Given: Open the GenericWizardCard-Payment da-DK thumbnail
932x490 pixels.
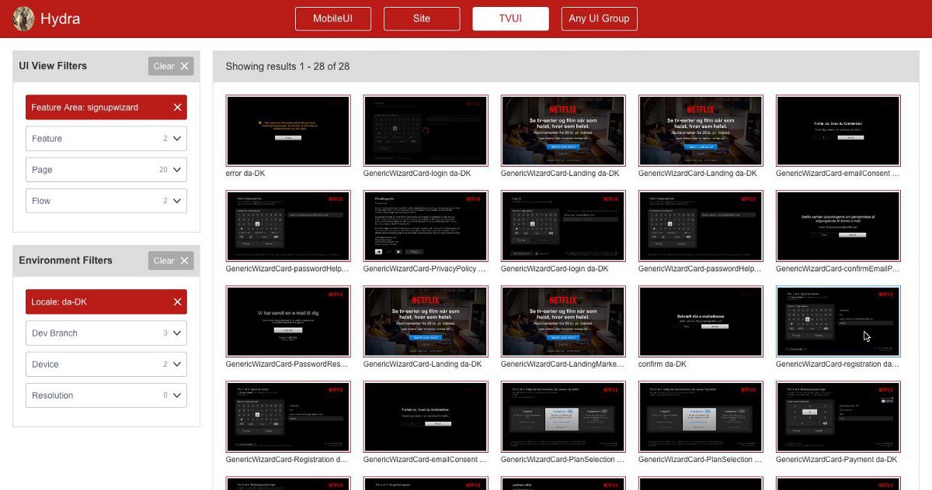Looking at the screenshot, I should pyautogui.click(x=838, y=416).
